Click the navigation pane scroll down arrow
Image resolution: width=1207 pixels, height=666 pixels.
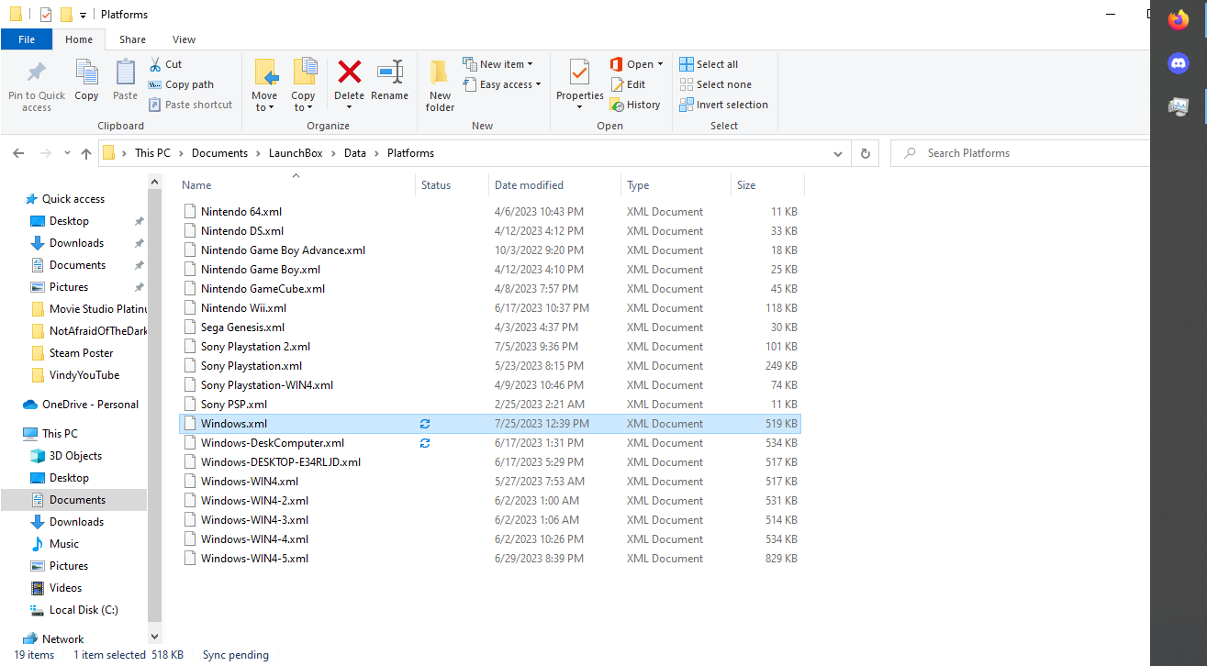[154, 635]
